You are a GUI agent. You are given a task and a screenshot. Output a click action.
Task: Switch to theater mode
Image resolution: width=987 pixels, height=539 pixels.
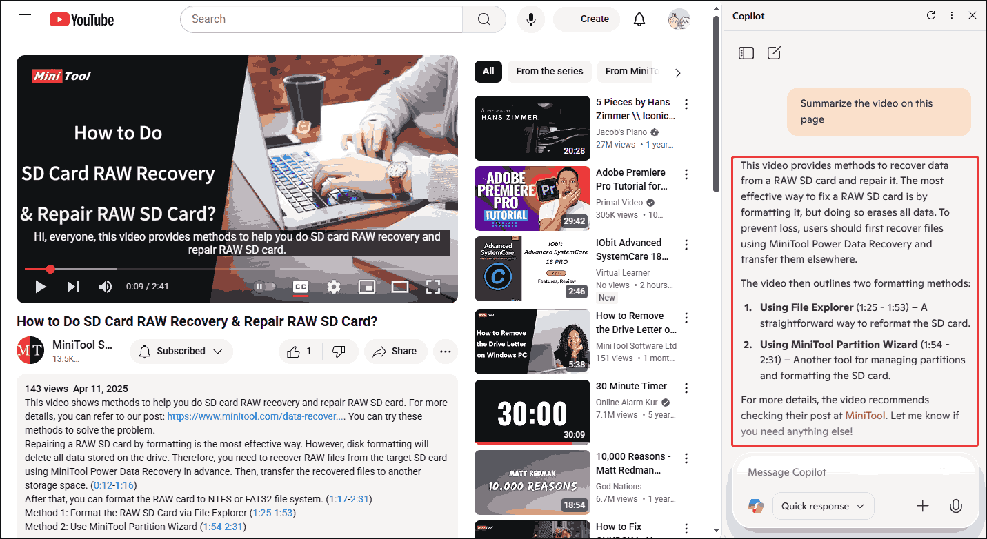pos(400,287)
